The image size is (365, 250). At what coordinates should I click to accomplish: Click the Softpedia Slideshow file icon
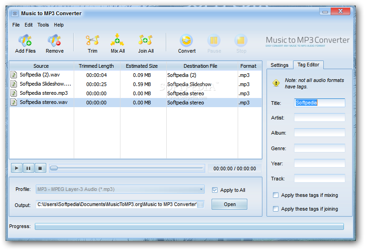point(14,84)
